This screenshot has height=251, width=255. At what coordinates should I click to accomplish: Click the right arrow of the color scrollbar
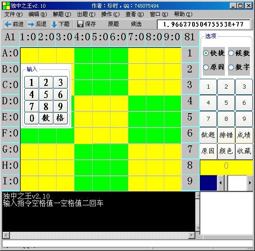tap(250, 183)
